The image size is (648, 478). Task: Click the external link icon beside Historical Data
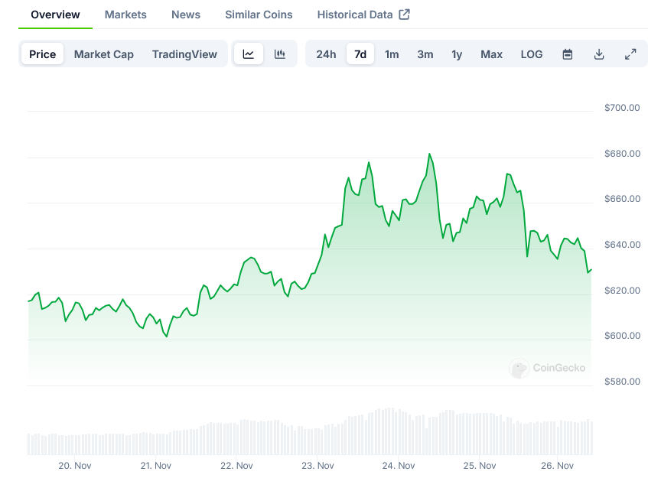405,15
